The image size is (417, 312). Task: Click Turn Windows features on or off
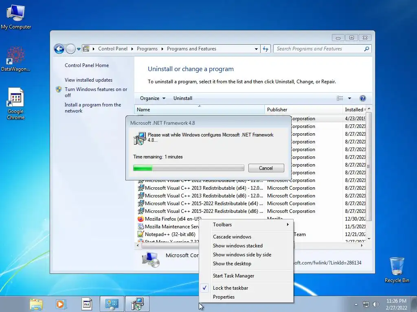tap(96, 92)
